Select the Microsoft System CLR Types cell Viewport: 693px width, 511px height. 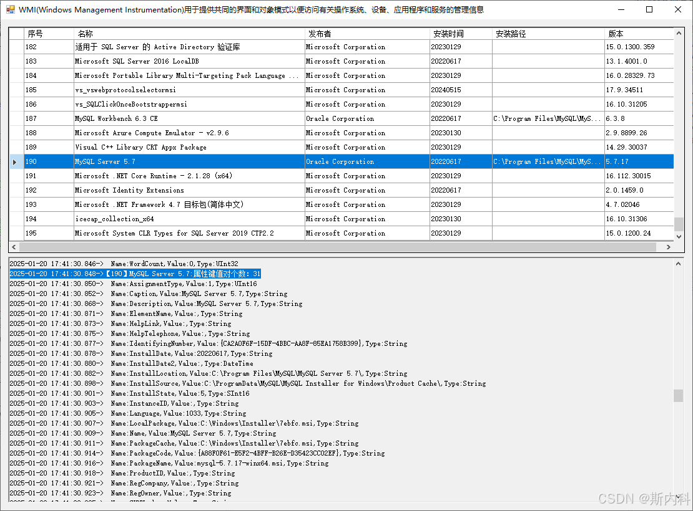pyautogui.click(x=189, y=234)
